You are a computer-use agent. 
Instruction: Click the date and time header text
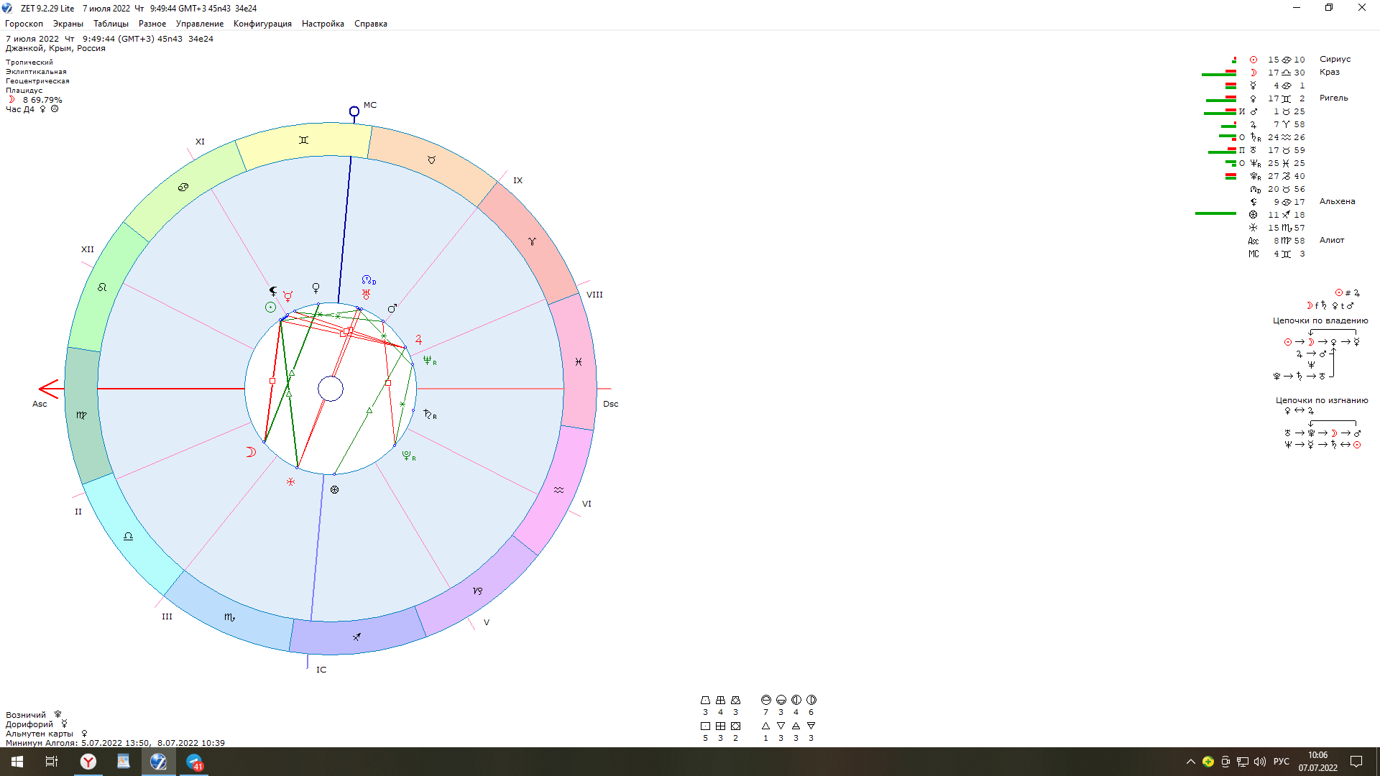(109, 39)
